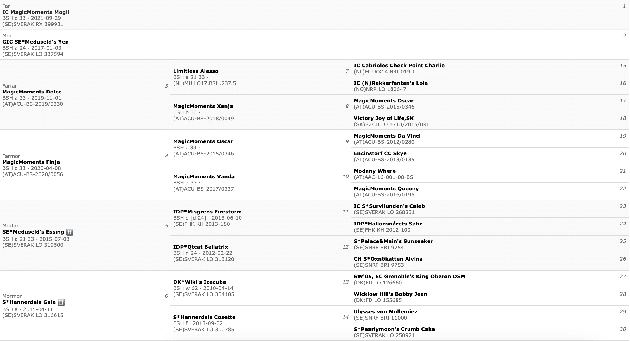
Task: Open Mormor entry S*Hennerdals Gaia
Action: point(29,302)
